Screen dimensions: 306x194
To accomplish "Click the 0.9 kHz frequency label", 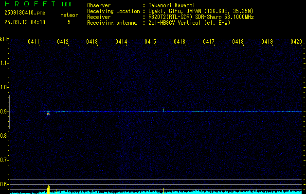I will 4,112.
